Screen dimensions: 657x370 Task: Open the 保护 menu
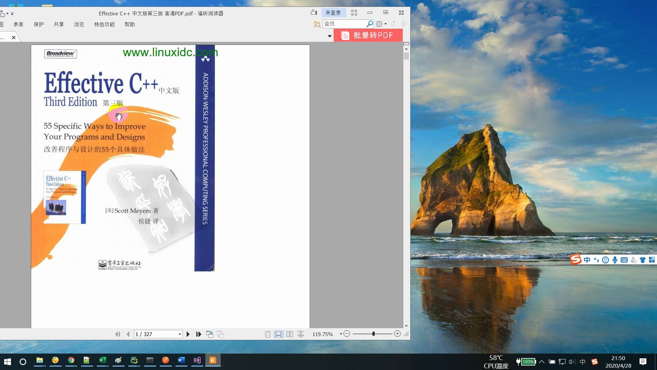[x=39, y=24]
